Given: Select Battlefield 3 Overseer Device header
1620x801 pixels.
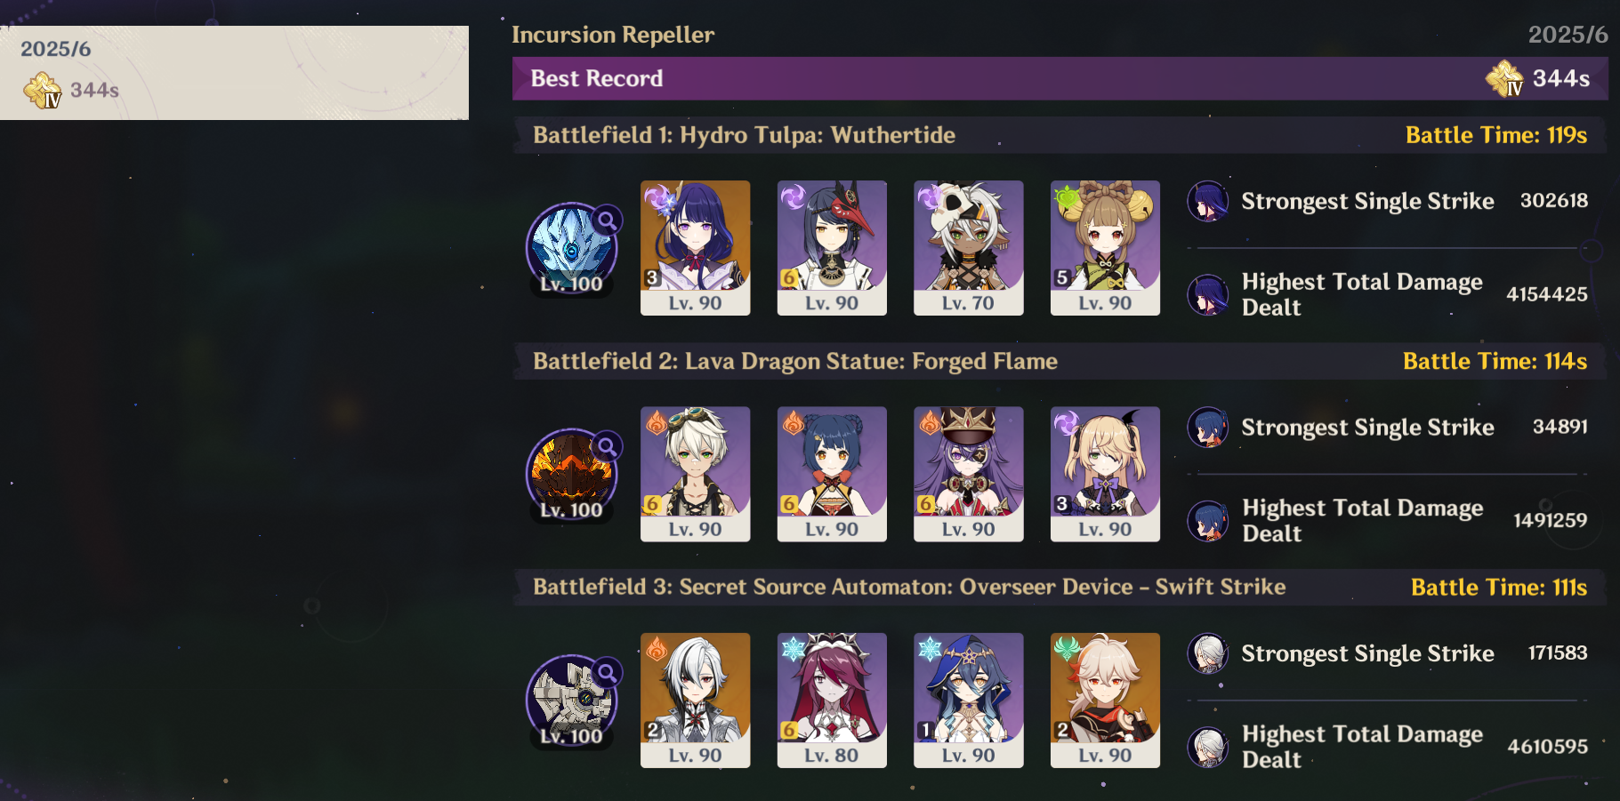Looking at the screenshot, I should [1060, 588].
